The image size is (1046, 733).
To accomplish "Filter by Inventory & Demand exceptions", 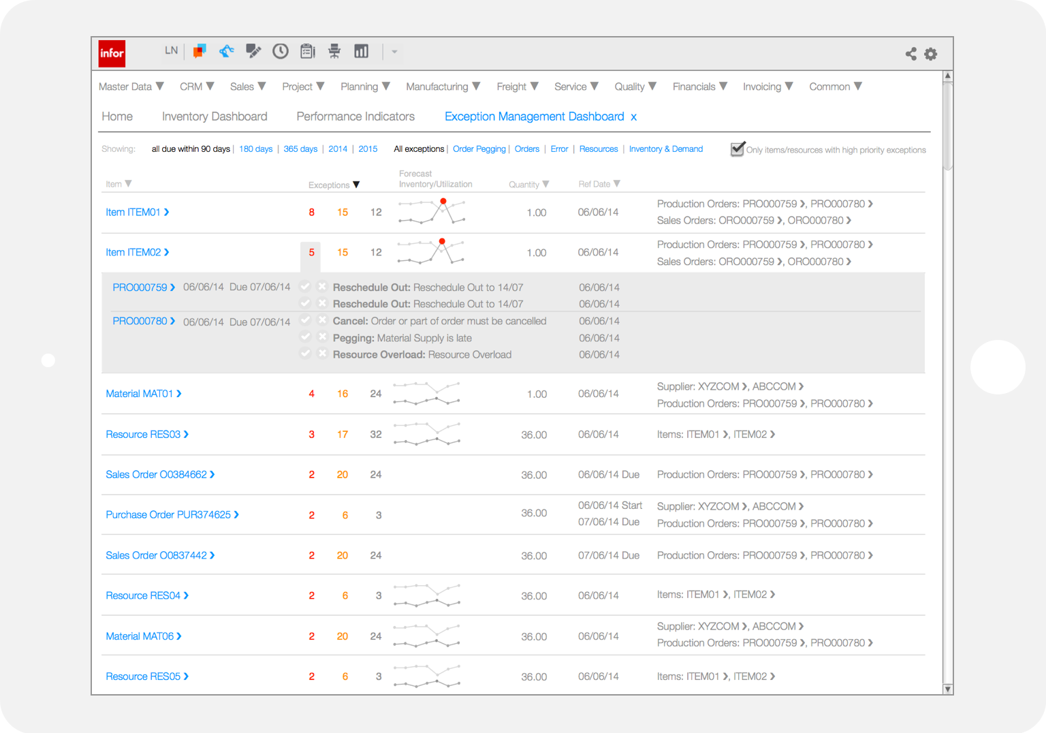I will [666, 149].
